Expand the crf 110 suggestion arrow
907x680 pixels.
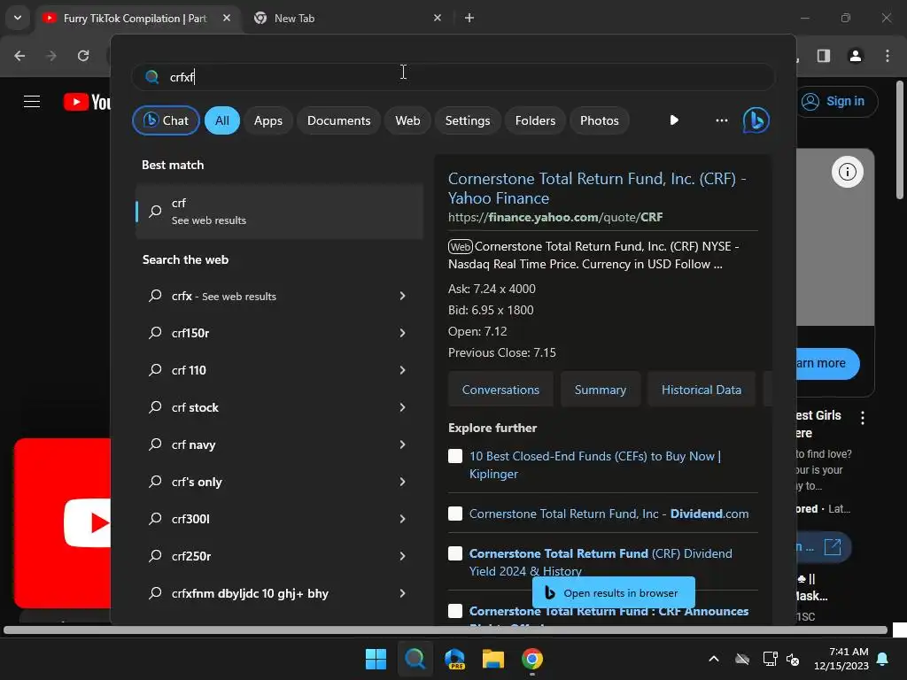click(403, 370)
